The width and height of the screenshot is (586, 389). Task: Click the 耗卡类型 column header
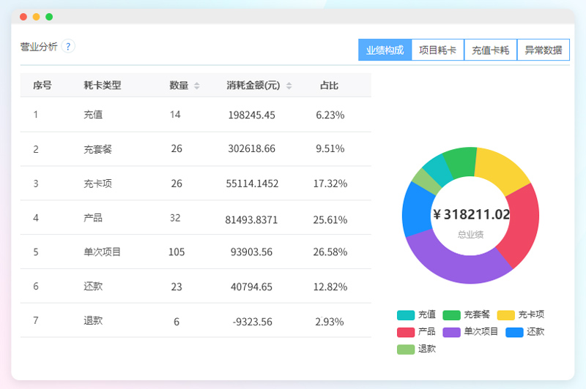(103, 86)
